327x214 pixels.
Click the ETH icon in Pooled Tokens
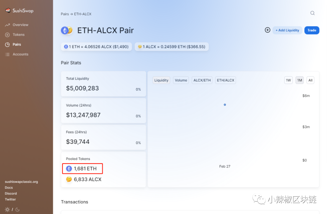click(69, 169)
